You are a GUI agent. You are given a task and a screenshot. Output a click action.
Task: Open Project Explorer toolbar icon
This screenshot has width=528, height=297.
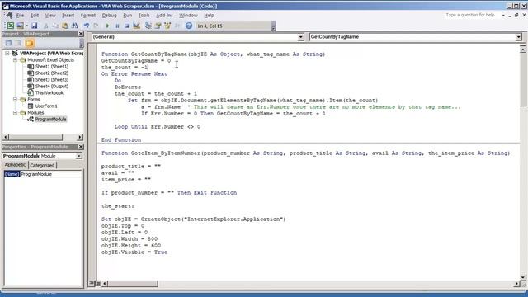[148, 26]
